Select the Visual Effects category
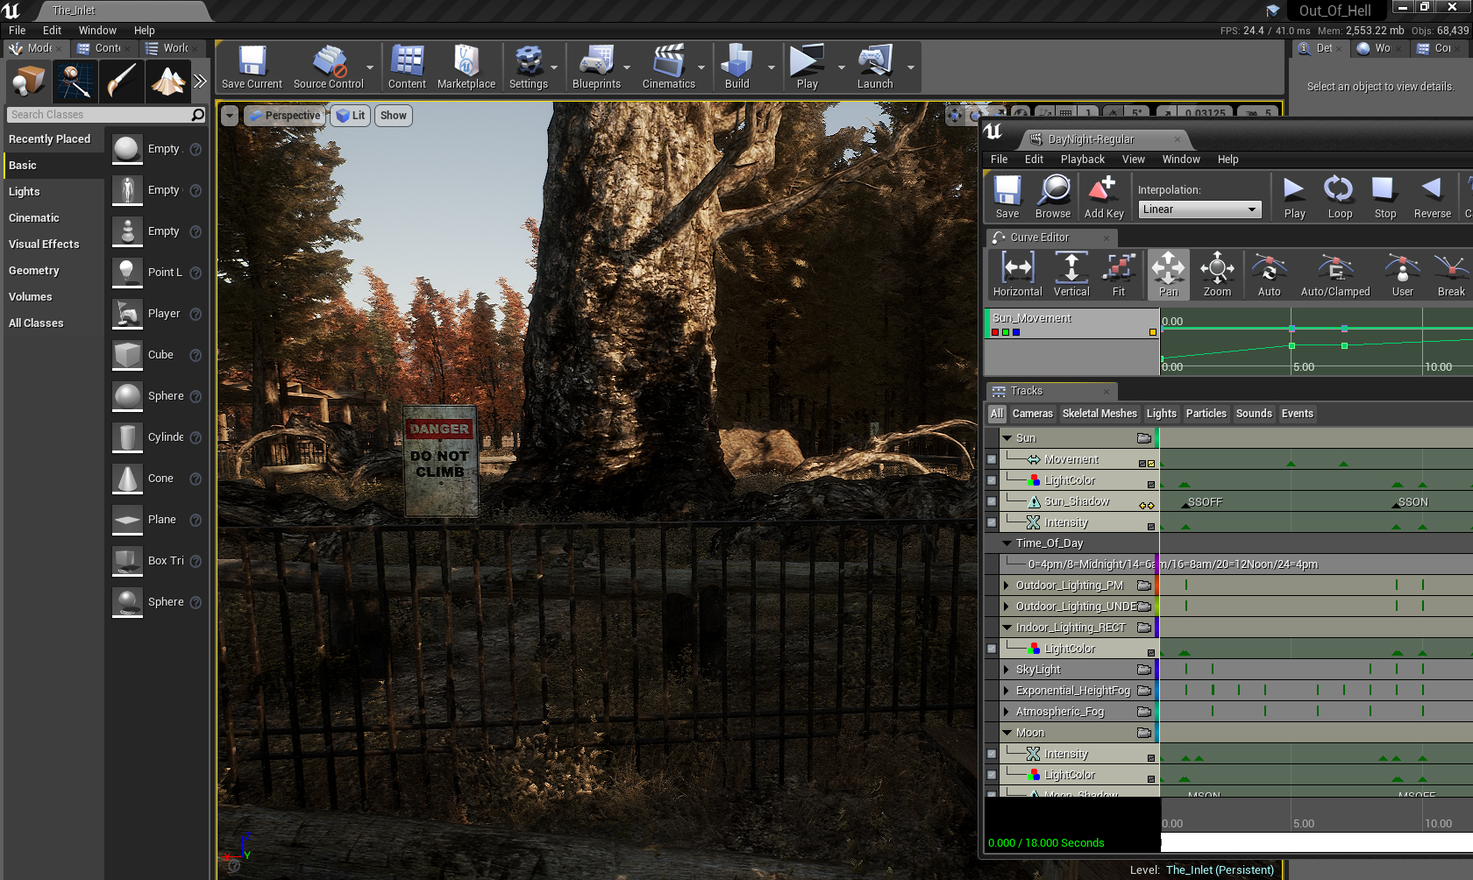 pyautogui.click(x=44, y=245)
